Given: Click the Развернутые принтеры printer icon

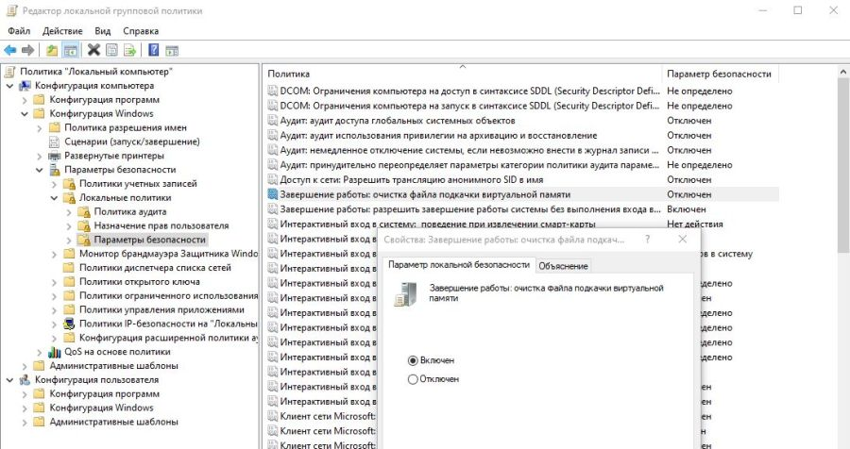Looking at the screenshot, I should click(54, 156).
